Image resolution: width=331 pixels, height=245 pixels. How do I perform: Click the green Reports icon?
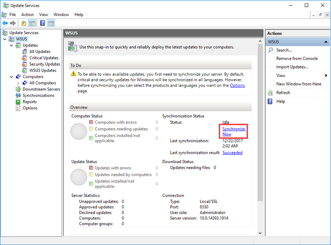18,102
